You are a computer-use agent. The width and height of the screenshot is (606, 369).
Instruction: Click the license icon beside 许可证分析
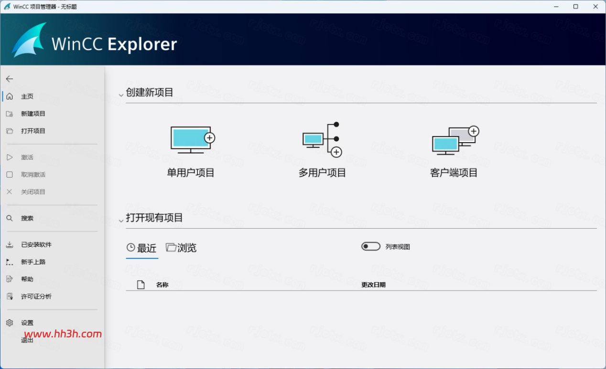coord(10,296)
